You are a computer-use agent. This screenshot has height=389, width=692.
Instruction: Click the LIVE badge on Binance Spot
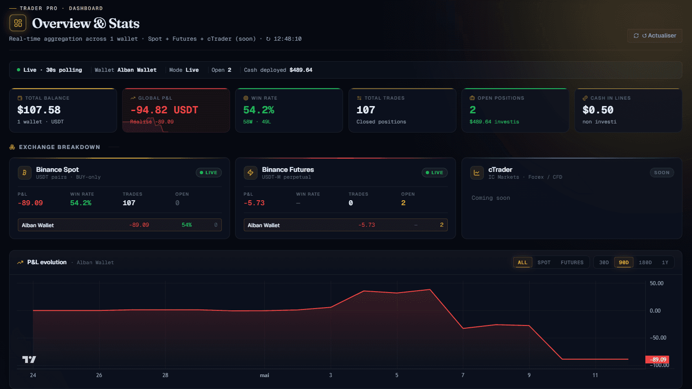(209, 173)
